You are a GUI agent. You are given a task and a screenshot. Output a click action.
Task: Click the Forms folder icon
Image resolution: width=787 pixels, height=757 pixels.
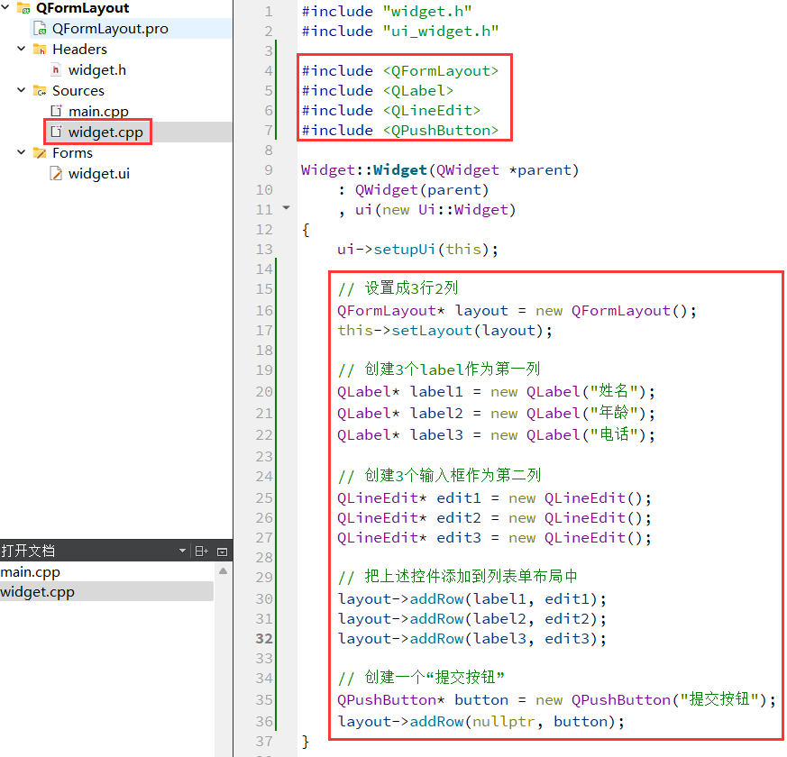40,152
